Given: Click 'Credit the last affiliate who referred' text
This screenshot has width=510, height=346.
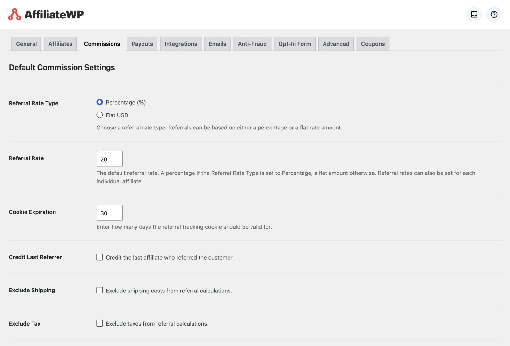Looking at the screenshot, I should tap(151, 257).
